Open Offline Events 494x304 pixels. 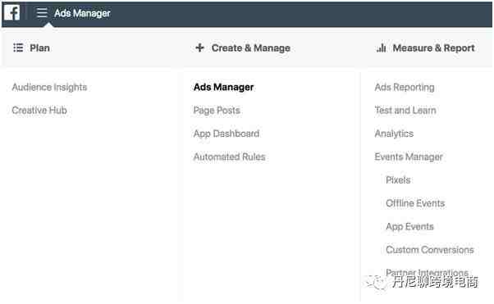(415, 203)
